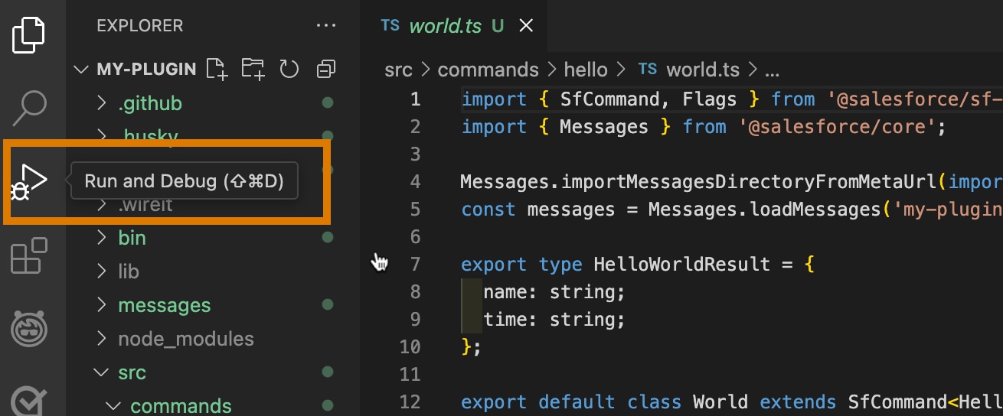Click commands in the breadcrumb
This screenshot has width=1003, height=416.
(488, 70)
